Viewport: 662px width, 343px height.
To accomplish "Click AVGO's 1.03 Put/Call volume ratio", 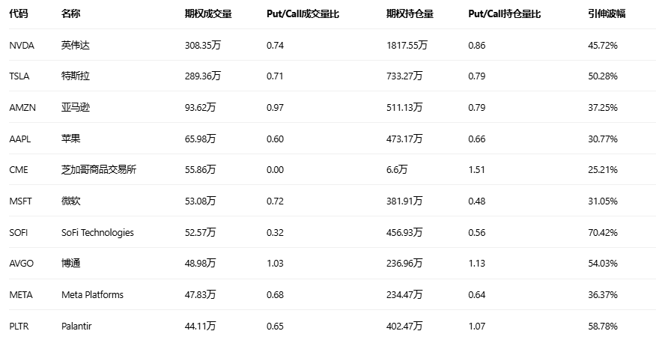I will click(x=275, y=264).
